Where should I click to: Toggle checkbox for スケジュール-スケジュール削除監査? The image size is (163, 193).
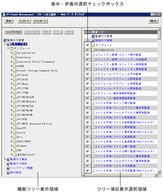click(87, 79)
